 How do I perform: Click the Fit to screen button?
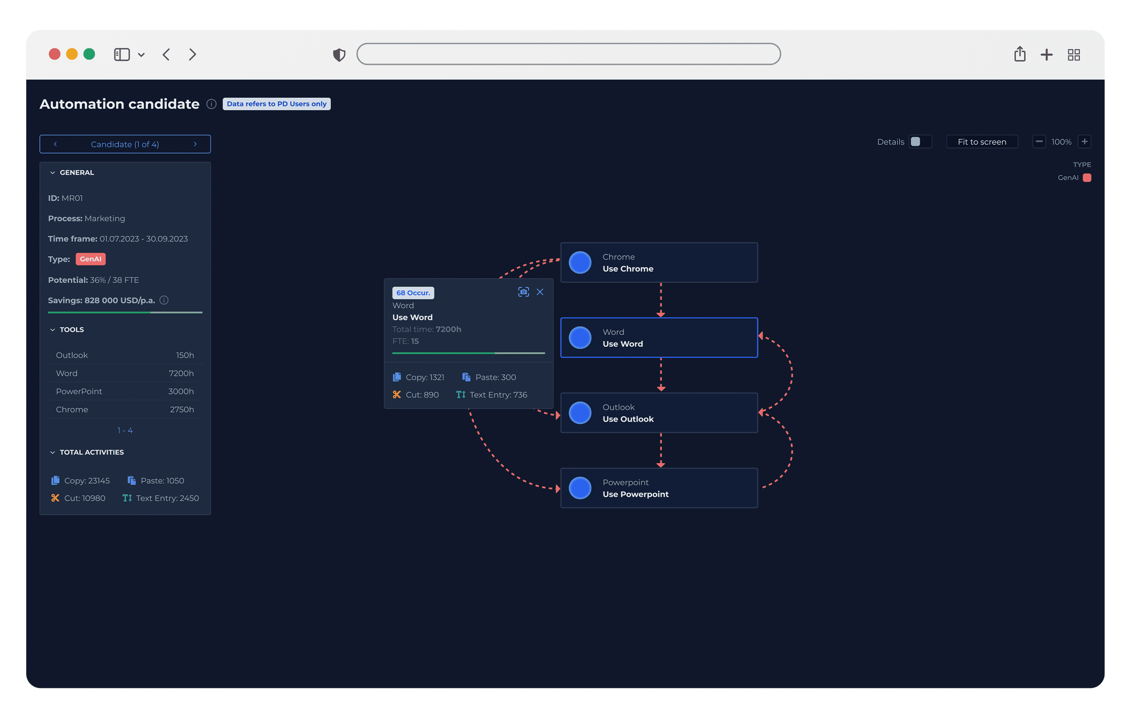[982, 141]
